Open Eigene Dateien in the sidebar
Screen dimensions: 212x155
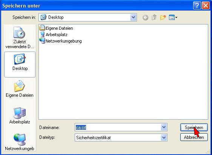click(x=20, y=89)
